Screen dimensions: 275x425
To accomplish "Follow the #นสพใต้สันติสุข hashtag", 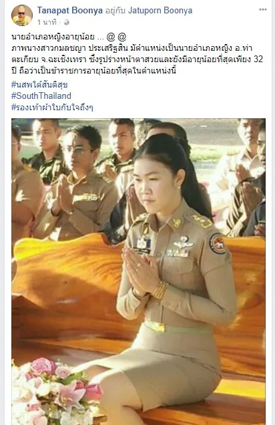I will pos(39,85).
